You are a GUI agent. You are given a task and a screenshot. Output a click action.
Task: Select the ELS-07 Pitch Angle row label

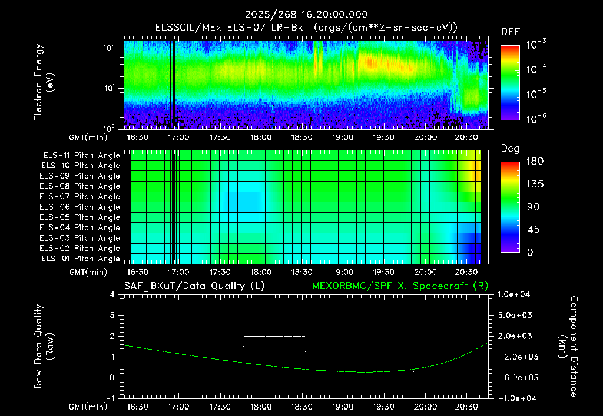[x=80, y=197]
